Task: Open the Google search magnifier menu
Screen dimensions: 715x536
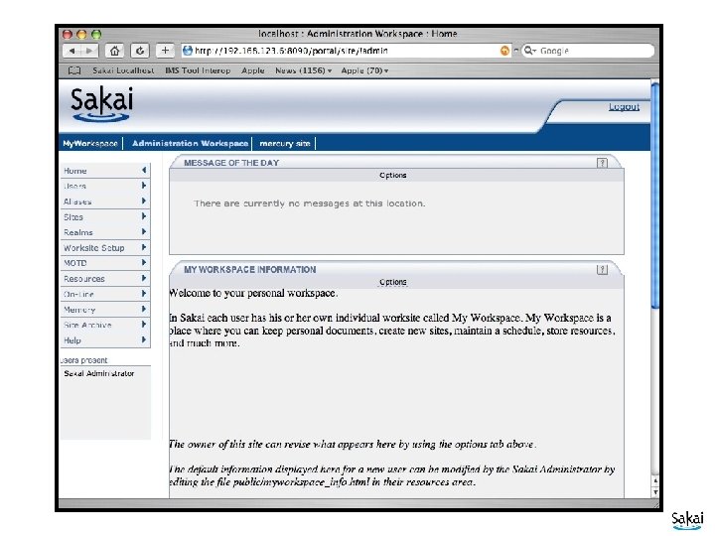Action: pos(529,51)
